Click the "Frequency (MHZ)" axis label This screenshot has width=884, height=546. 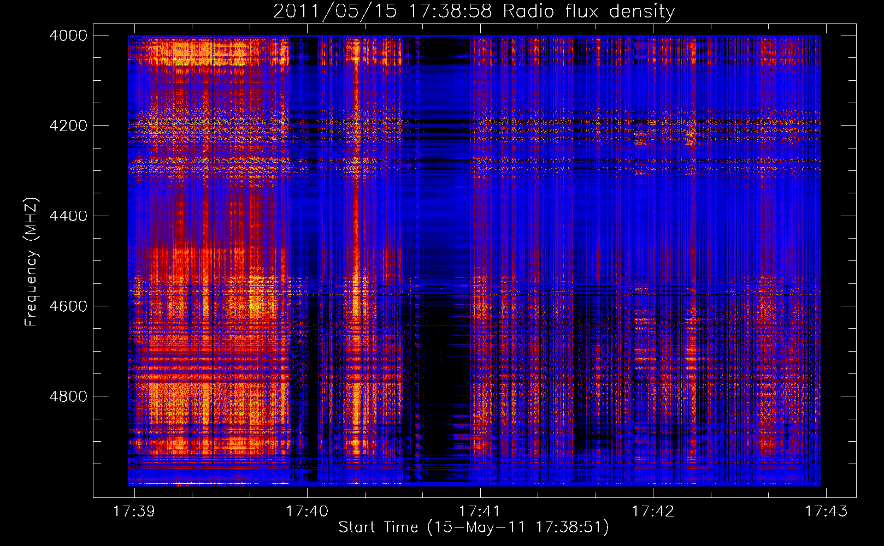tap(31, 262)
